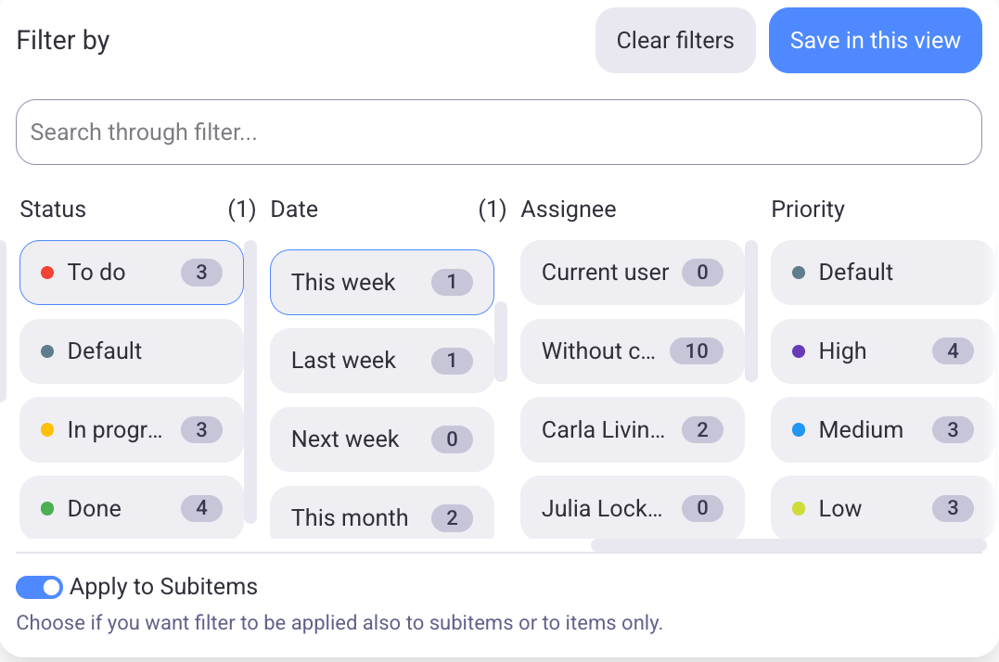Choose assignee Julia Lock... filter
999x662 pixels.
(x=632, y=508)
